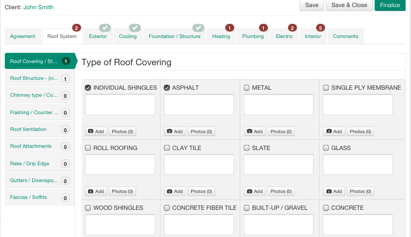Screen dimensions: 411x237
Task: Click the Finalize button
Action: (x=390, y=5)
